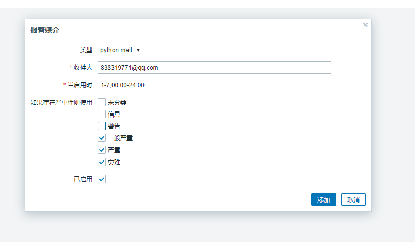Click the 信息 label text

(x=114, y=114)
